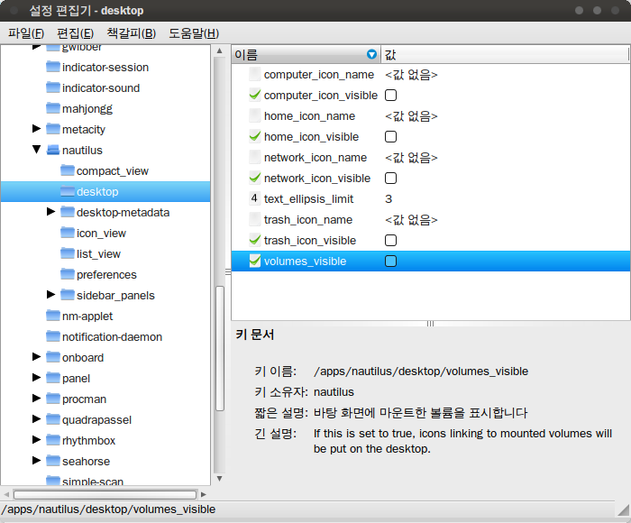
Task: Click the indicator-sound folder icon
Action: pos(53,87)
